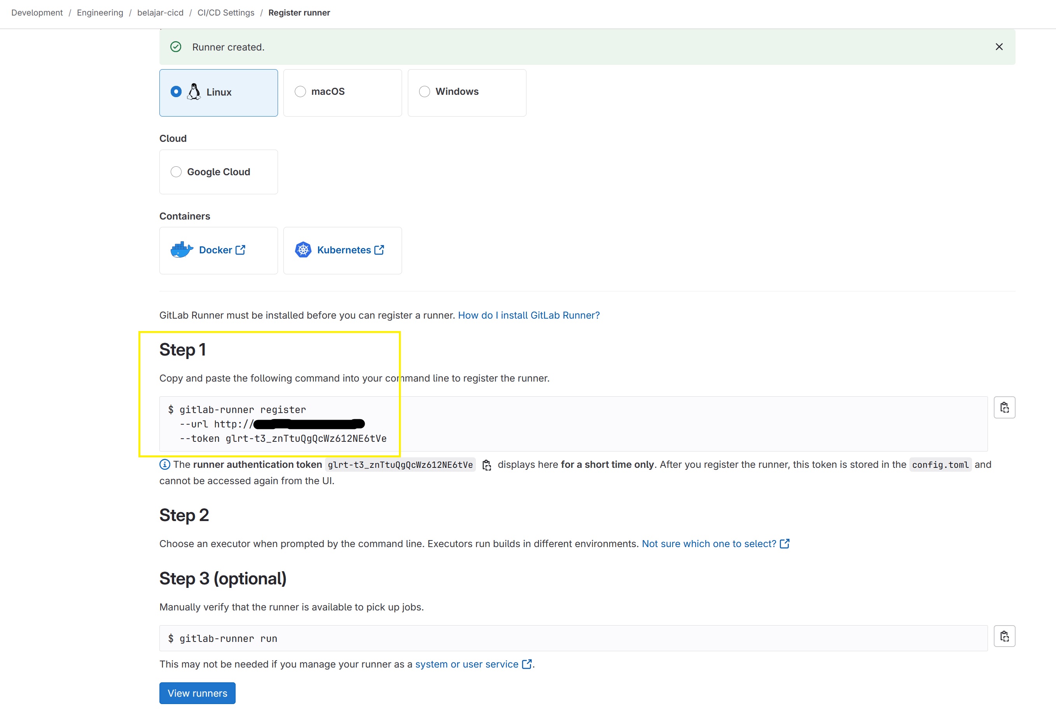Screen dimensions: 1056x720
Task: Dismiss the Runner created alert
Action: 999,47
